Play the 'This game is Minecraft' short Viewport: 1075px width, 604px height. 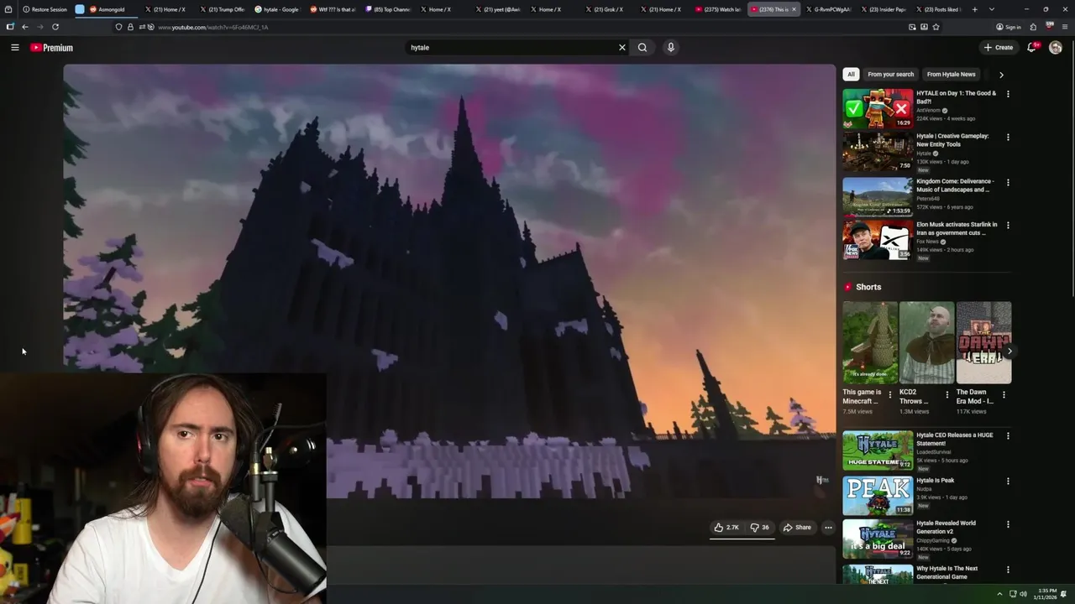[870, 342]
